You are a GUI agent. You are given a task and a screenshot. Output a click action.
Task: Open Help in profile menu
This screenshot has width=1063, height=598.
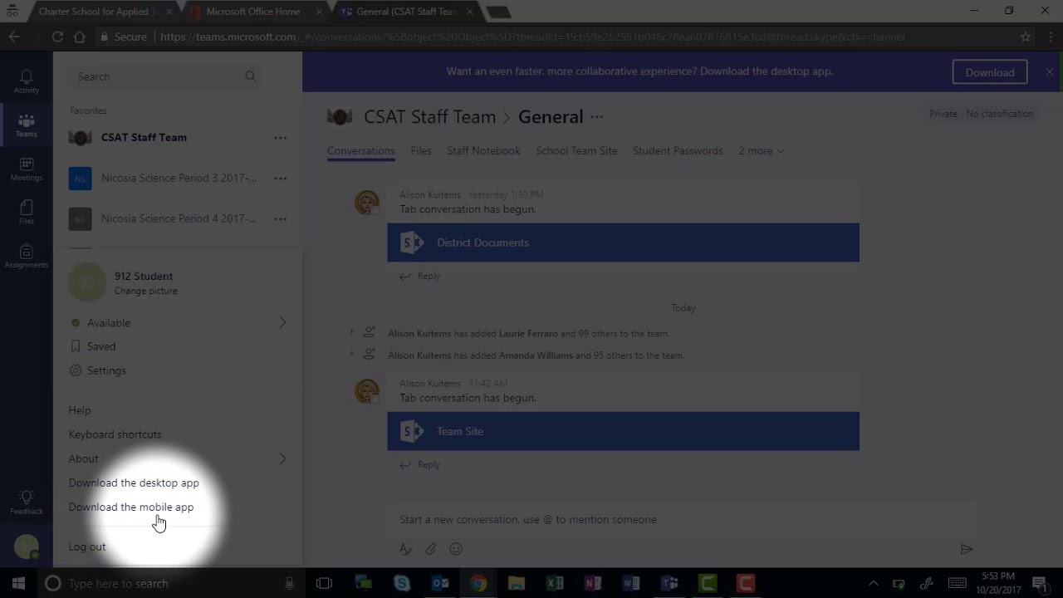80,410
